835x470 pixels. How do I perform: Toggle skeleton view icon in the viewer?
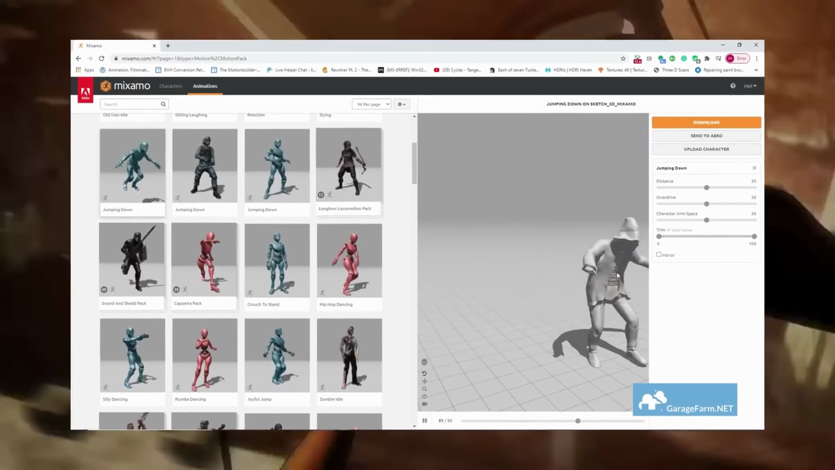424,362
